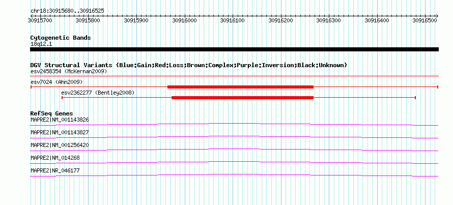Image resolution: width=453 pixels, height=205 pixels.
Task: Open transcript MAPRE2|NR_046177 label
Action: point(55,170)
